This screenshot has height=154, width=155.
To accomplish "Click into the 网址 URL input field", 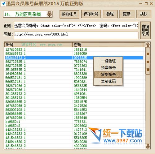I will [x=76, y=36].
